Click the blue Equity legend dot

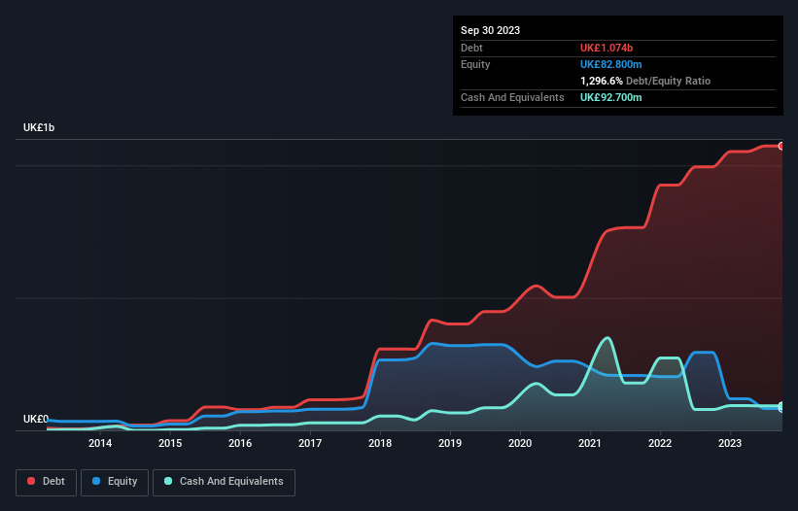pos(96,481)
